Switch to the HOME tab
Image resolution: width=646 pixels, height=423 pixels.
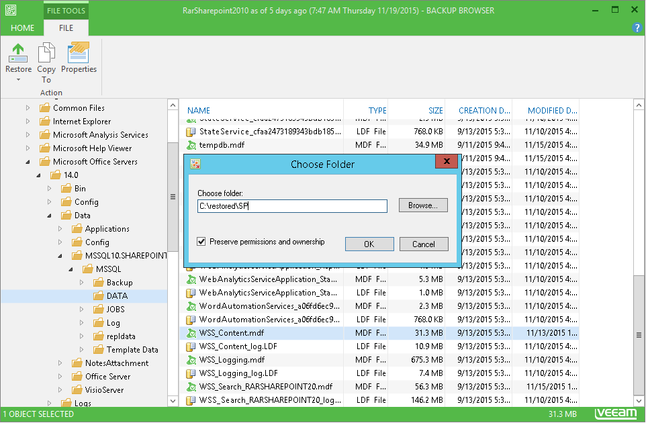pyautogui.click(x=22, y=28)
